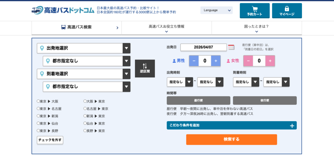
Task: Open the 到着地選択 dropdown
Action: coord(84,74)
